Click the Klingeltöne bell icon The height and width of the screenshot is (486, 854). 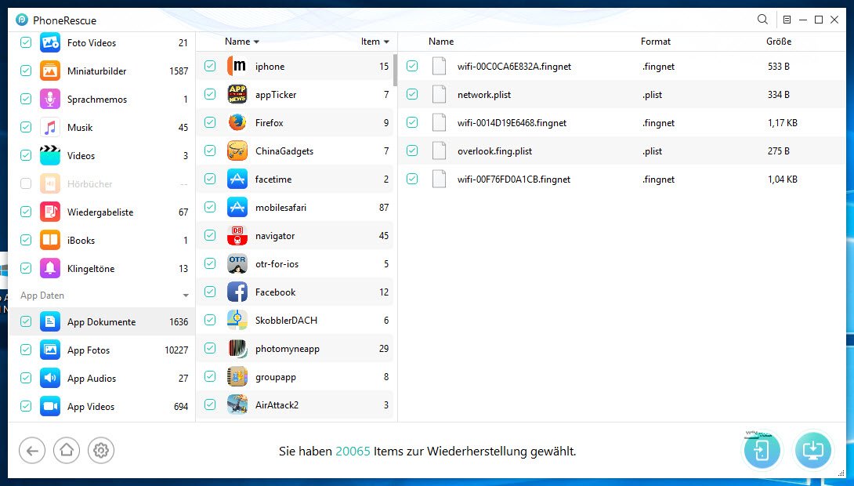click(50, 268)
